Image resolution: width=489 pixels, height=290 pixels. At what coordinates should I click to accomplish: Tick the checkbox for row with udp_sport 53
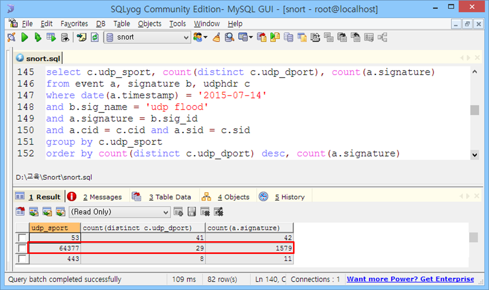22,238
